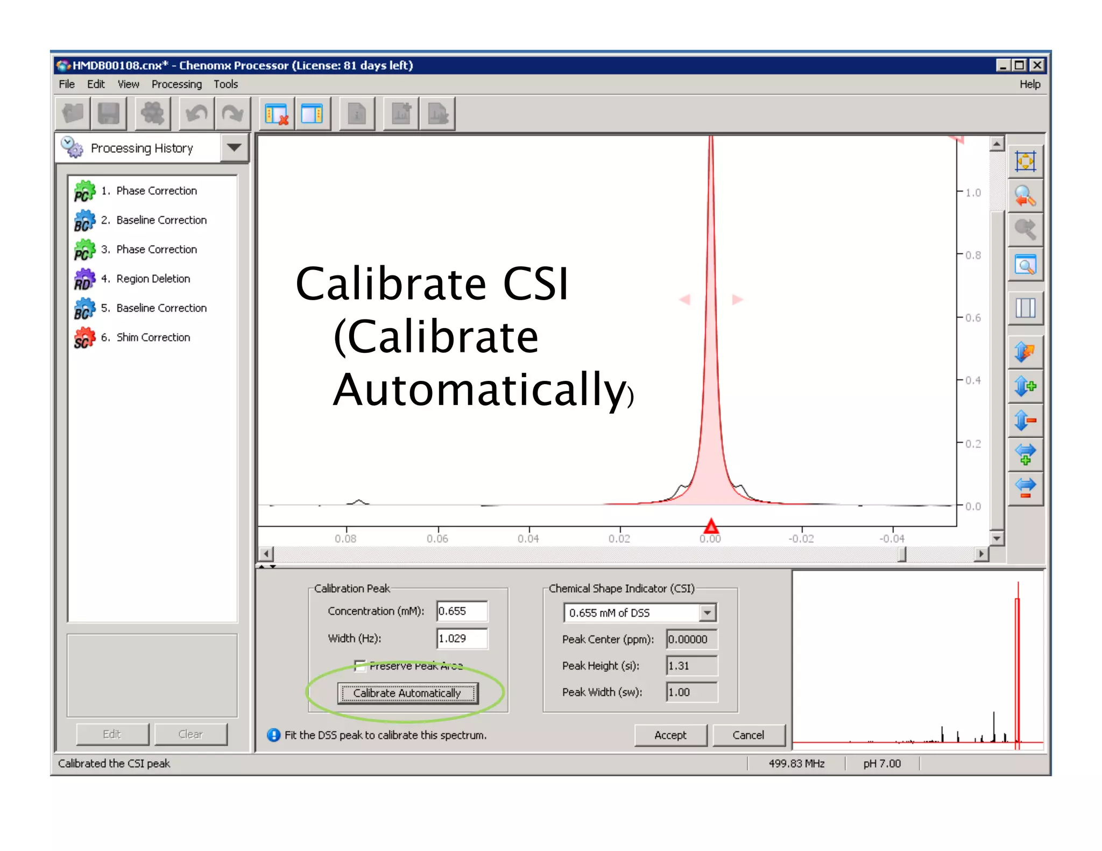Open the Tools menu
Screen dimensions: 1102x851
[x=225, y=84]
